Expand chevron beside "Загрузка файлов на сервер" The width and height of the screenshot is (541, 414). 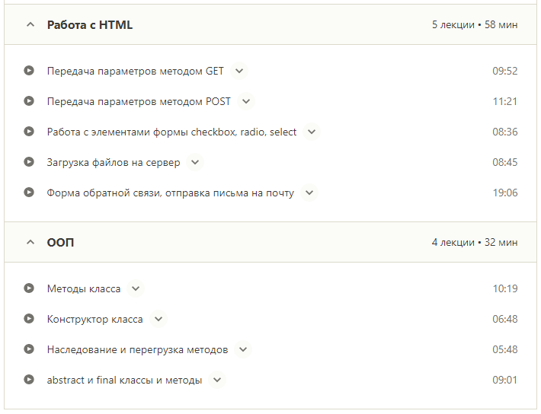195,162
